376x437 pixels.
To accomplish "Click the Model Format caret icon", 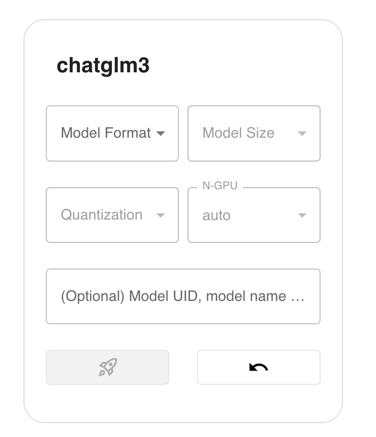I will tap(160, 133).
